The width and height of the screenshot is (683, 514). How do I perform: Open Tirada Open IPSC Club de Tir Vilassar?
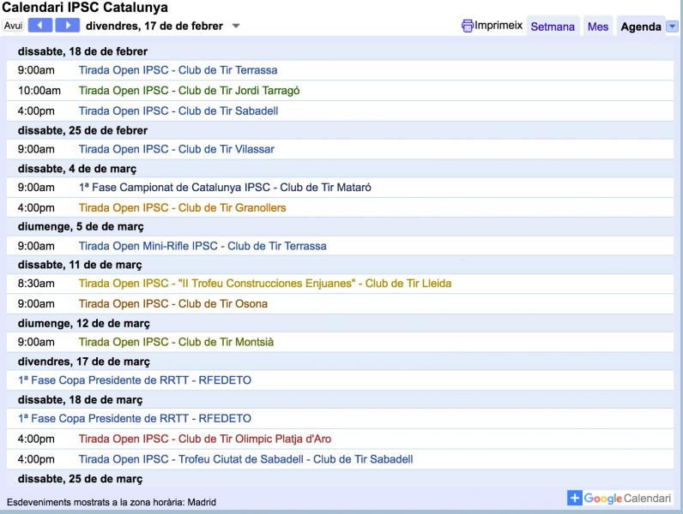[176, 149]
